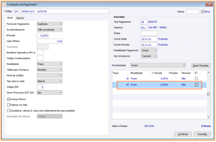Click the Confirmar button

183,134
